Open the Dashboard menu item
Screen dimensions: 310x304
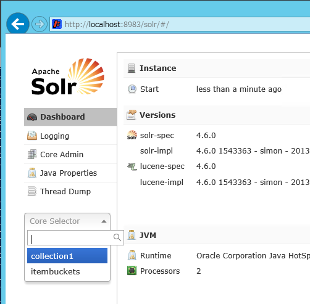click(x=70, y=117)
